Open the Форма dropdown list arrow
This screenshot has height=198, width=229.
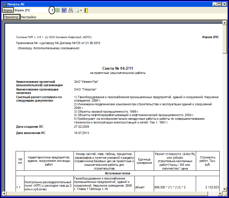[52, 11]
